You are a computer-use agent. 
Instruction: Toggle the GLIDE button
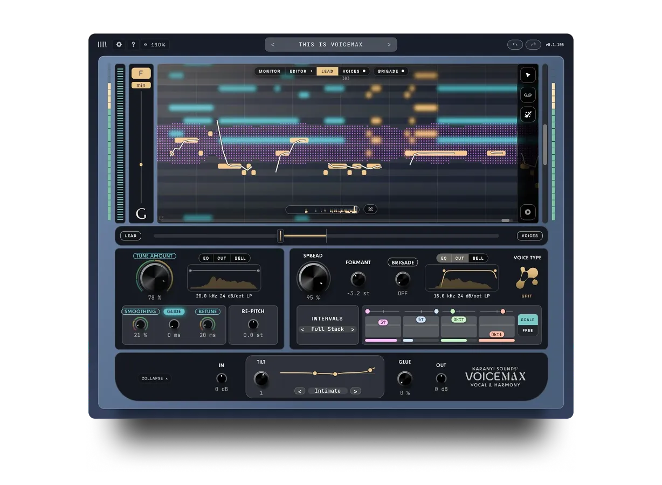coord(174,311)
